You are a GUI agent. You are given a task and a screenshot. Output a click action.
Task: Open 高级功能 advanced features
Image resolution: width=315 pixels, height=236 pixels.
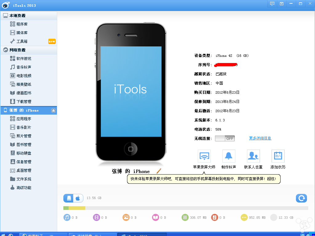point(29,188)
